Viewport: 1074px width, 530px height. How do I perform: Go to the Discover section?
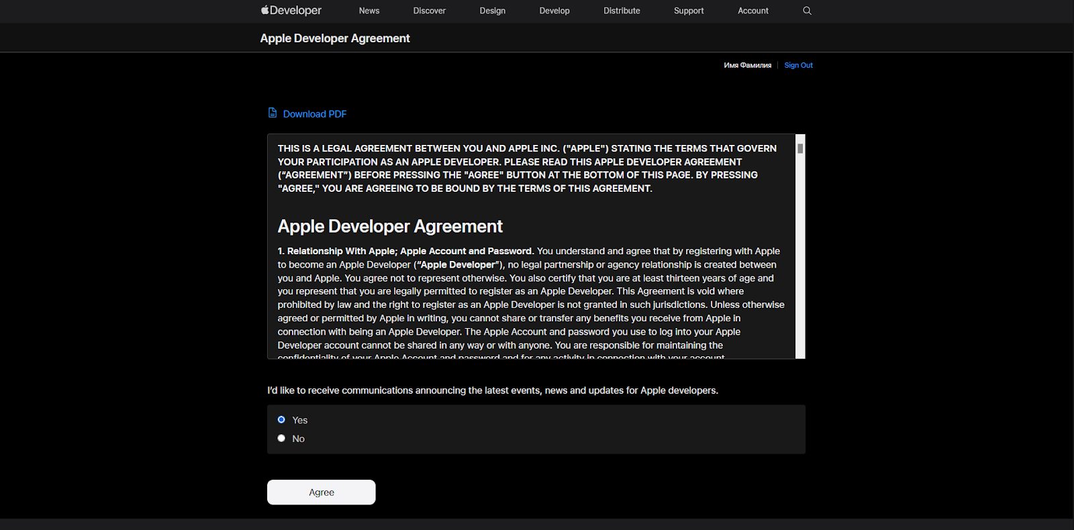coord(429,11)
